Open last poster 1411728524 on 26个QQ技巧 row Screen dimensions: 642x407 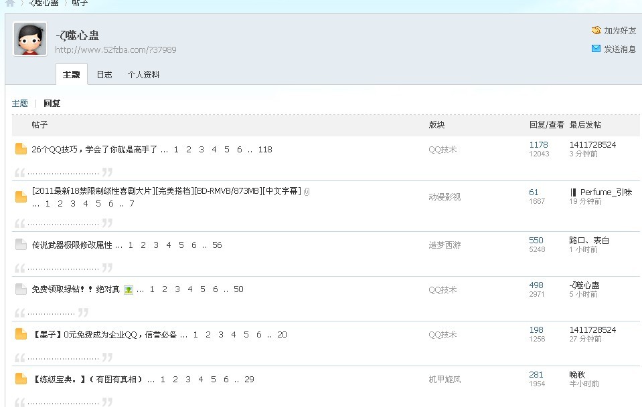tap(592, 144)
